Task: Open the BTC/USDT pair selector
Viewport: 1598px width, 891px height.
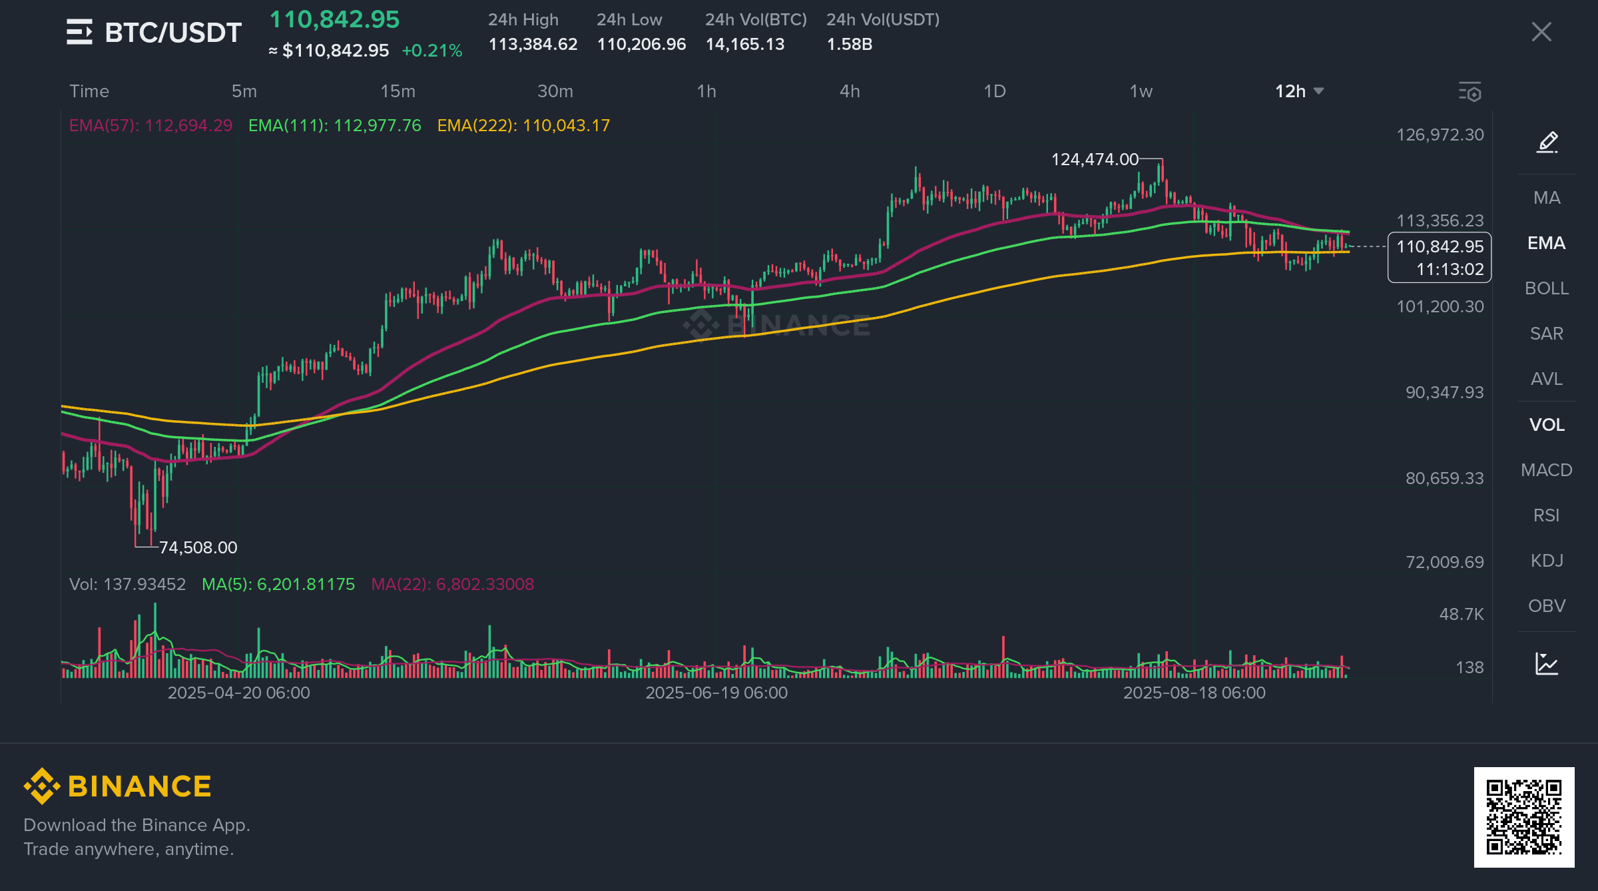Action: click(172, 32)
